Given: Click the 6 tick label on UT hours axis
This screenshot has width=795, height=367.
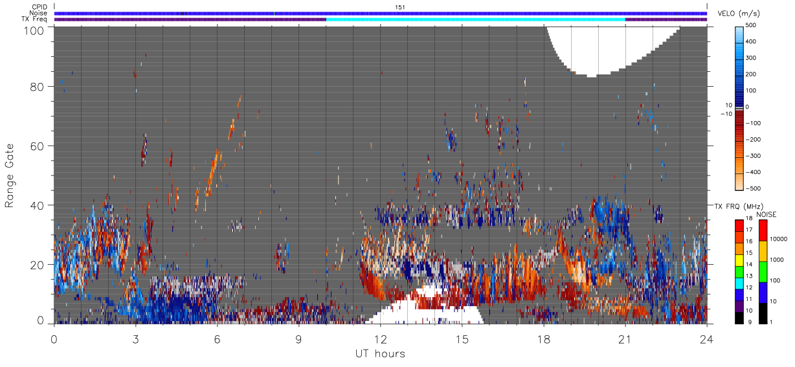Looking at the screenshot, I should [217, 339].
